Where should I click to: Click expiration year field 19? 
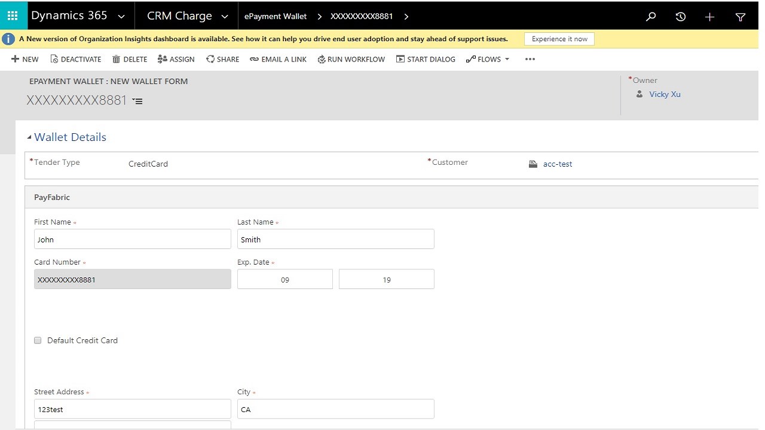tap(387, 279)
